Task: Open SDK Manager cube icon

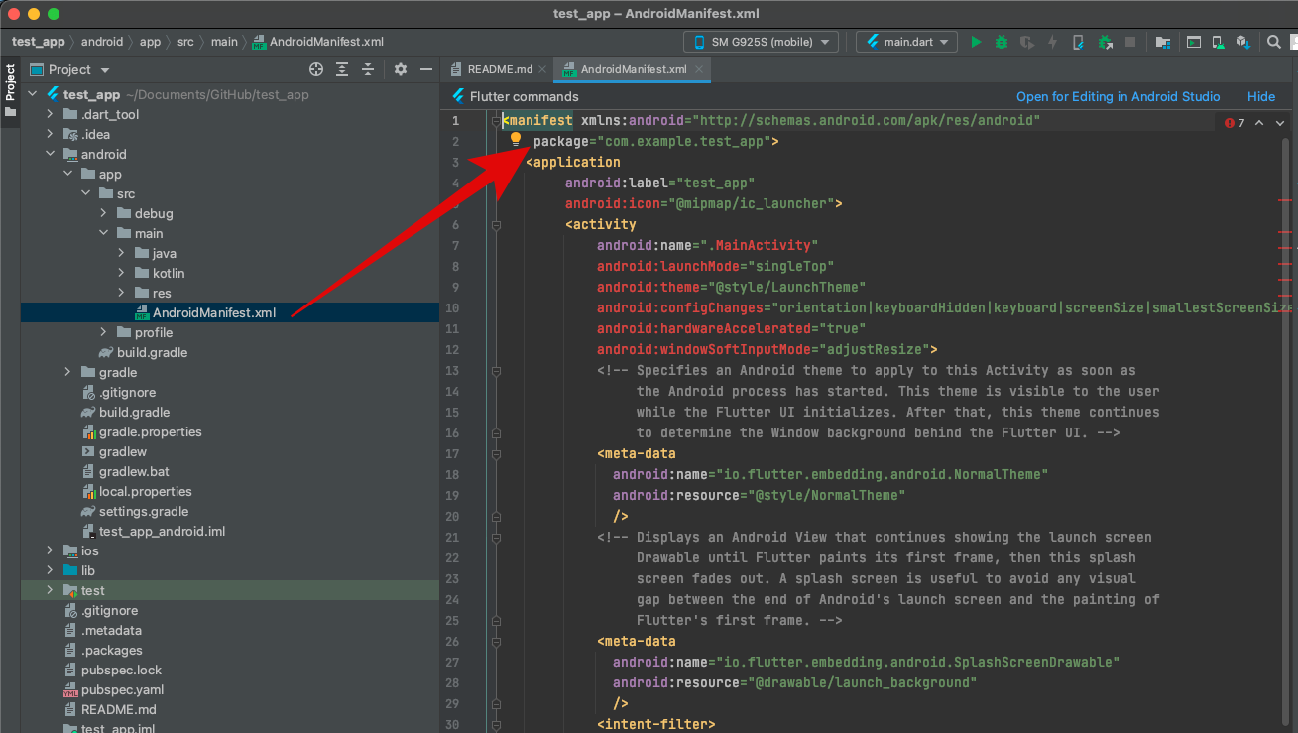Action: click(1242, 42)
